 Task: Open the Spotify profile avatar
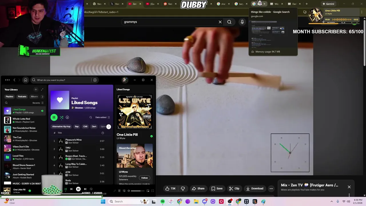pyautogui.click(x=124, y=80)
